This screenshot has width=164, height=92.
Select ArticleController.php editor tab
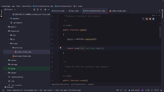click(95, 11)
